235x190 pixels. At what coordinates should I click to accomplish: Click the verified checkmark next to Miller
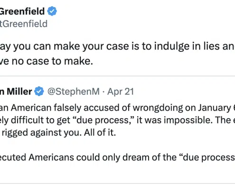pos(39,91)
